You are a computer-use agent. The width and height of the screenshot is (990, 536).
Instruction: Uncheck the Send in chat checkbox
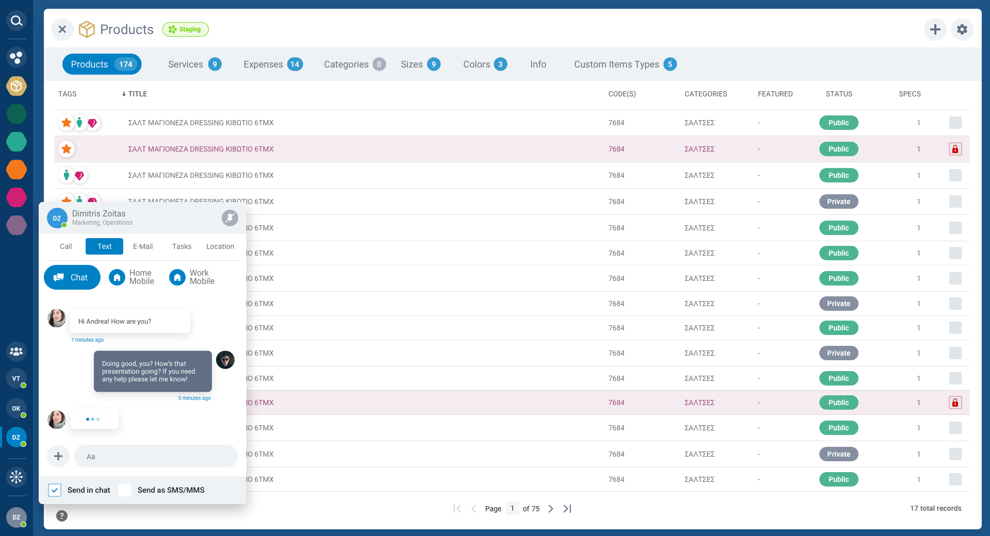click(55, 490)
